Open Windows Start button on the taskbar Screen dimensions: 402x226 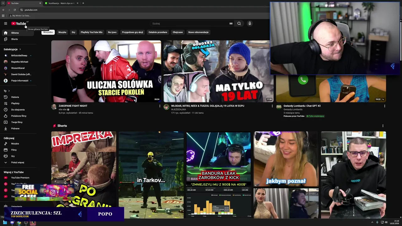tap(5, 223)
